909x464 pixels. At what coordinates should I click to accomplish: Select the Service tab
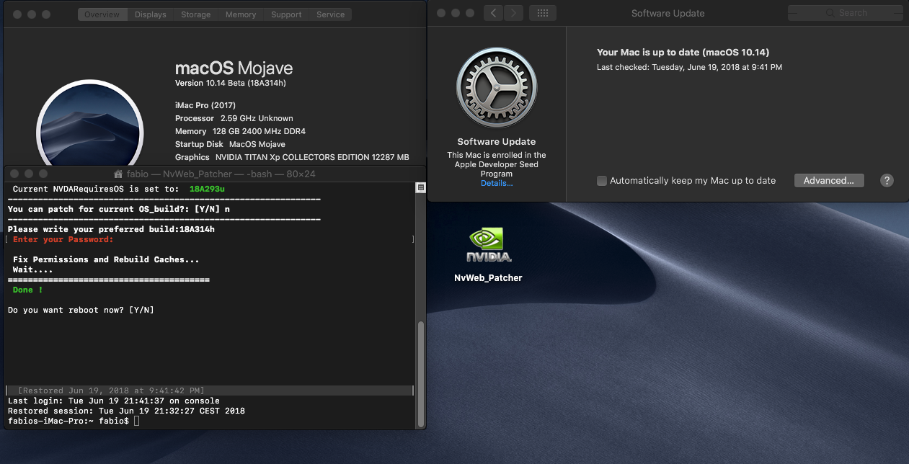[331, 14]
